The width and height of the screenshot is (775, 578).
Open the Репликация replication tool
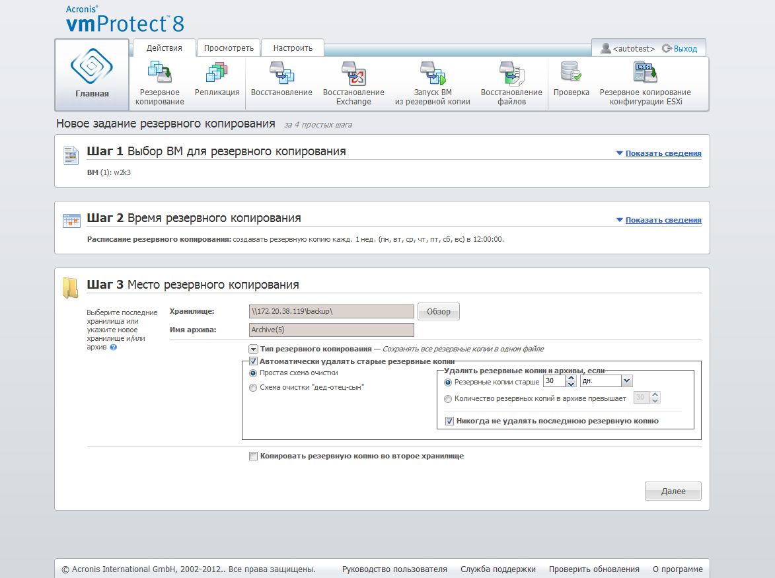point(217,79)
